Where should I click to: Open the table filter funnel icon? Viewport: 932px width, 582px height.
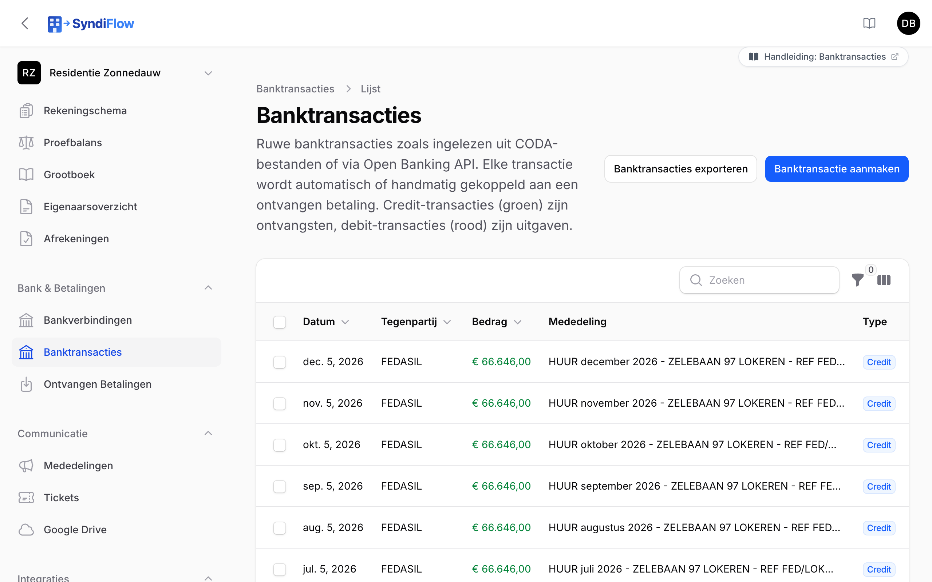point(857,280)
